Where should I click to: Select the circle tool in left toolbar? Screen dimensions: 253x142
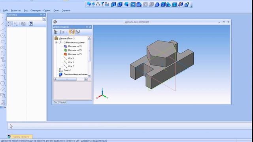point(3,35)
